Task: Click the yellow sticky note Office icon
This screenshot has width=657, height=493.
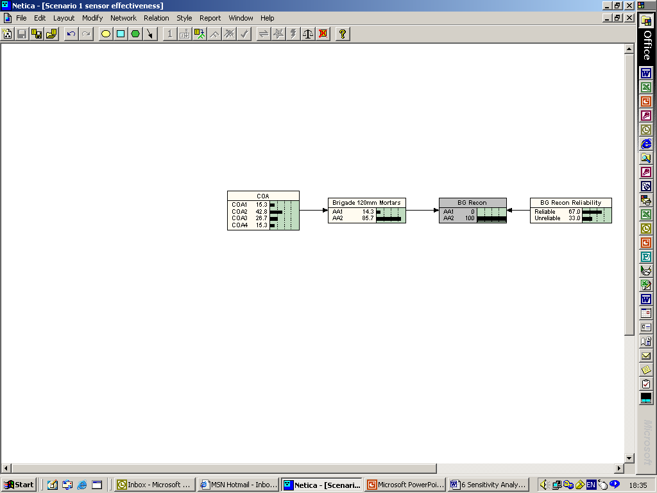Action: (646, 370)
